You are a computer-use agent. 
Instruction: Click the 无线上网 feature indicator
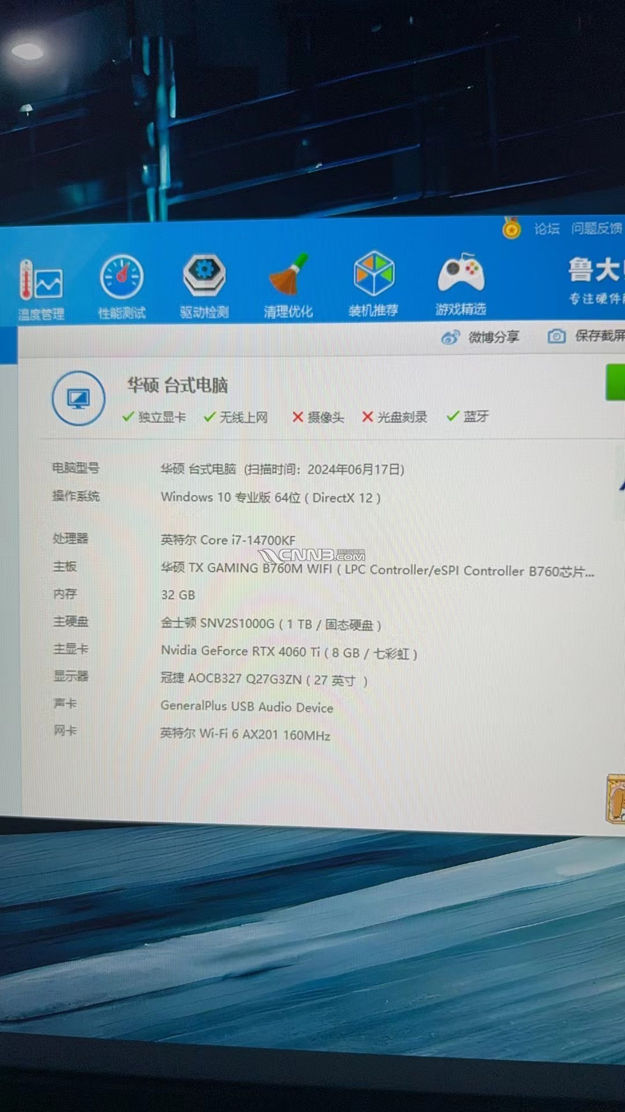pyautogui.click(x=236, y=417)
